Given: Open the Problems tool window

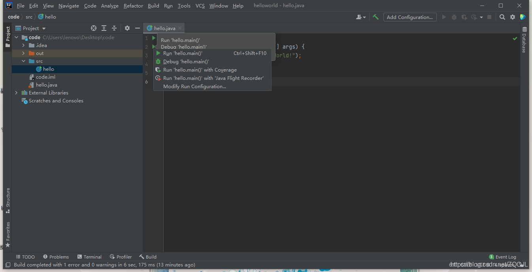Looking at the screenshot, I should click(x=56, y=257).
